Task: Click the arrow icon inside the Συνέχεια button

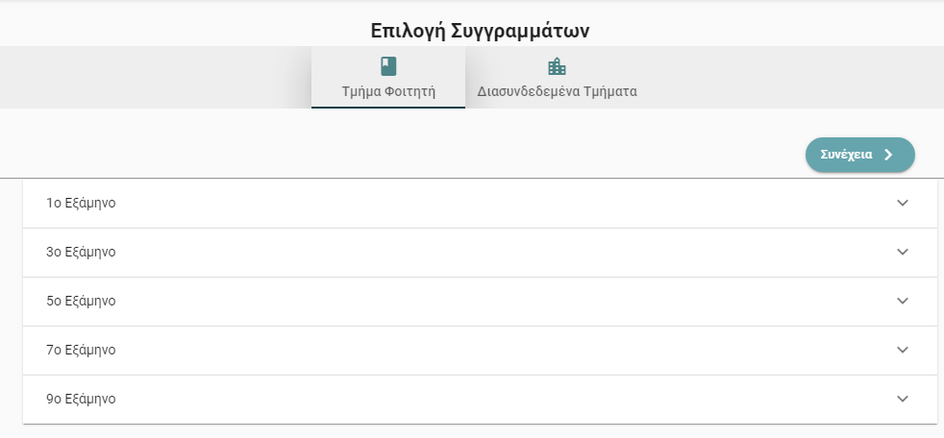Action: [888, 155]
